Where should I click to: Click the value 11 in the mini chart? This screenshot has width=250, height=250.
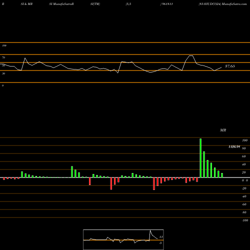tap(161, 237)
